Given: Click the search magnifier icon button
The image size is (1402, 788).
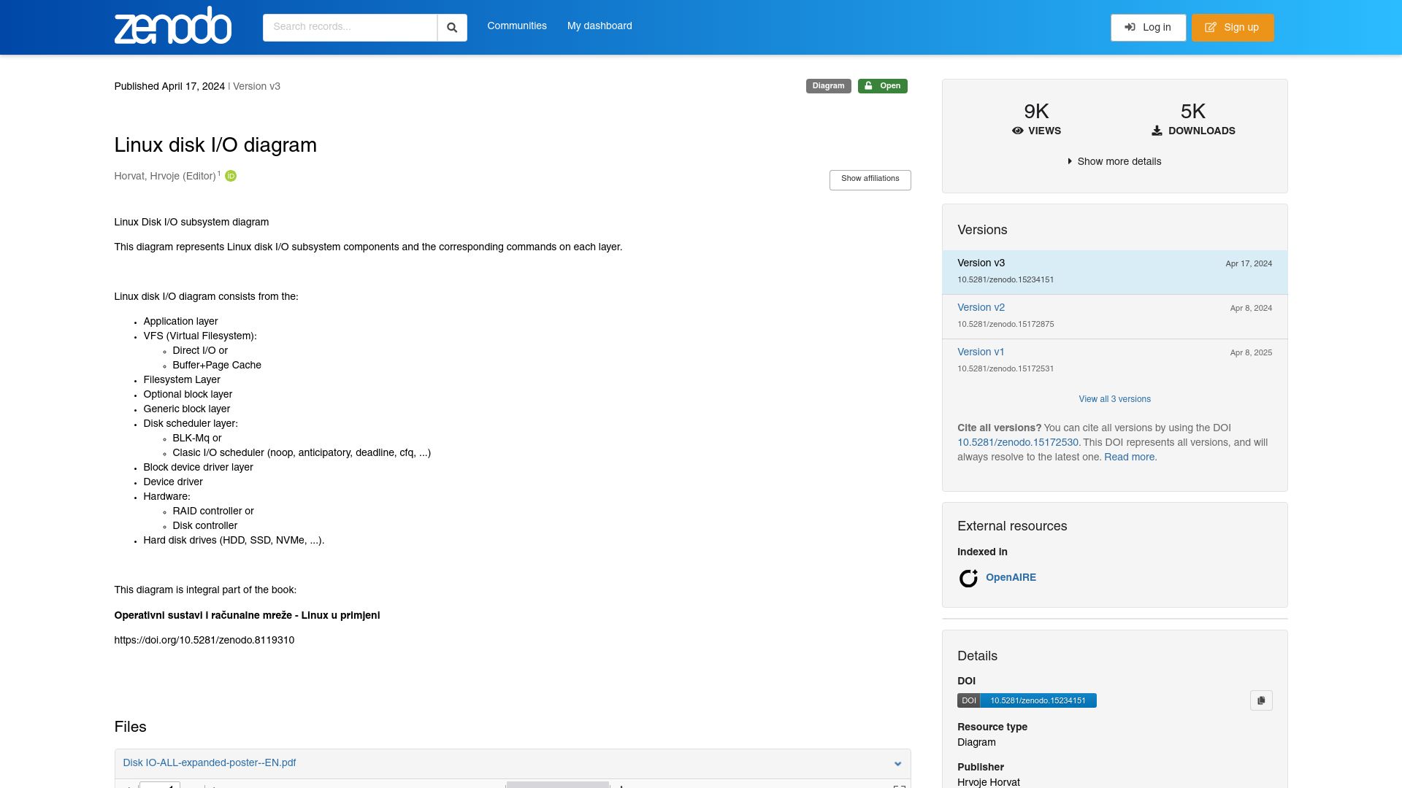Looking at the screenshot, I should 452,28.
